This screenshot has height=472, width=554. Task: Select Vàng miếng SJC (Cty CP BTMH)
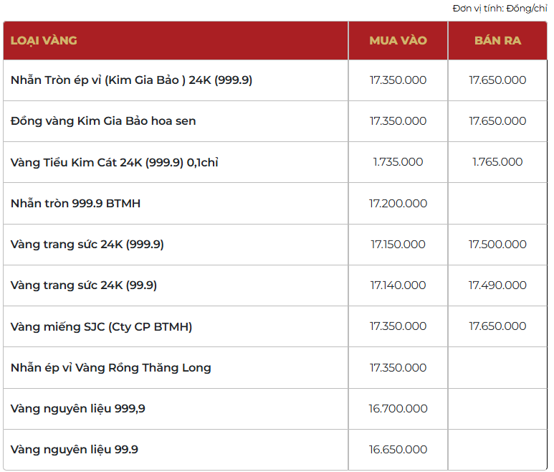tap(101, 326)
